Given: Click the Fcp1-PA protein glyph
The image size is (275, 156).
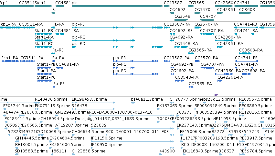Looking at the screenshot, I should [10, 61].
